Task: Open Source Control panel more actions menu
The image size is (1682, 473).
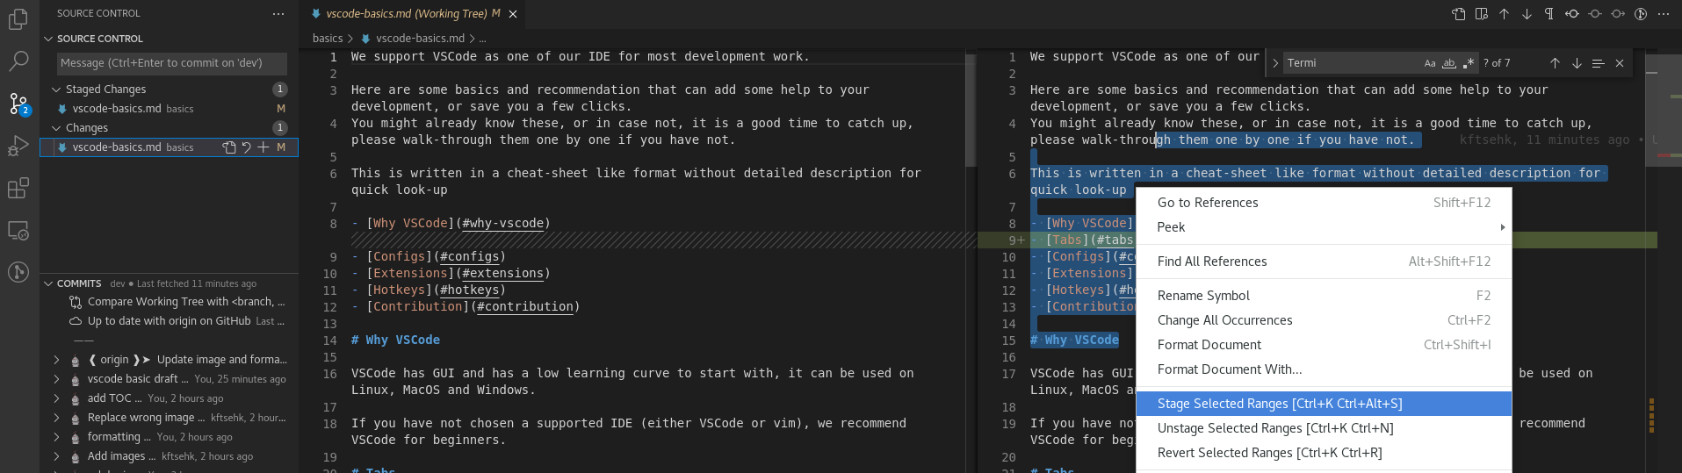Action: click(x=278, y=13)
